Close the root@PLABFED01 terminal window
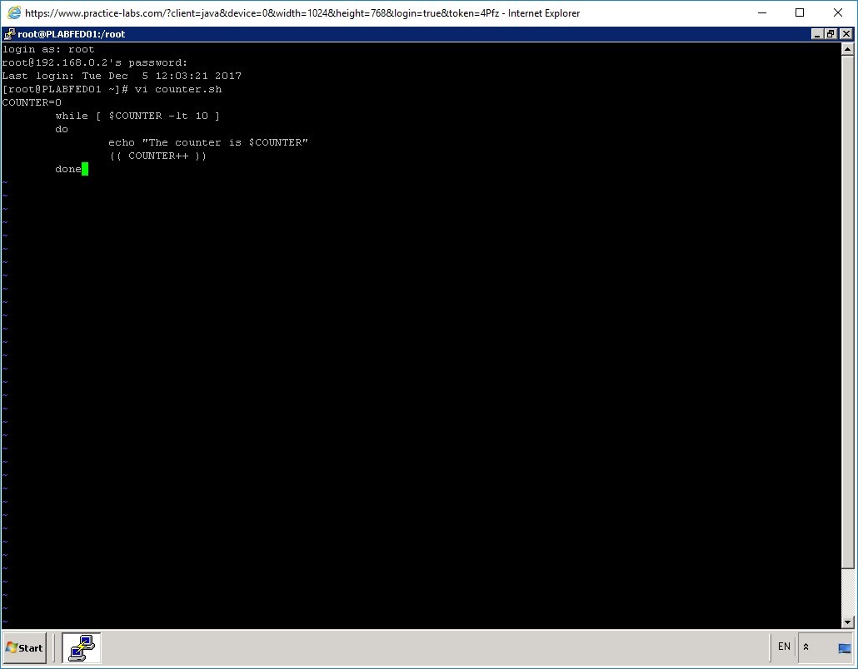This screenshot has width=858, height=669. tap(845, 33)
